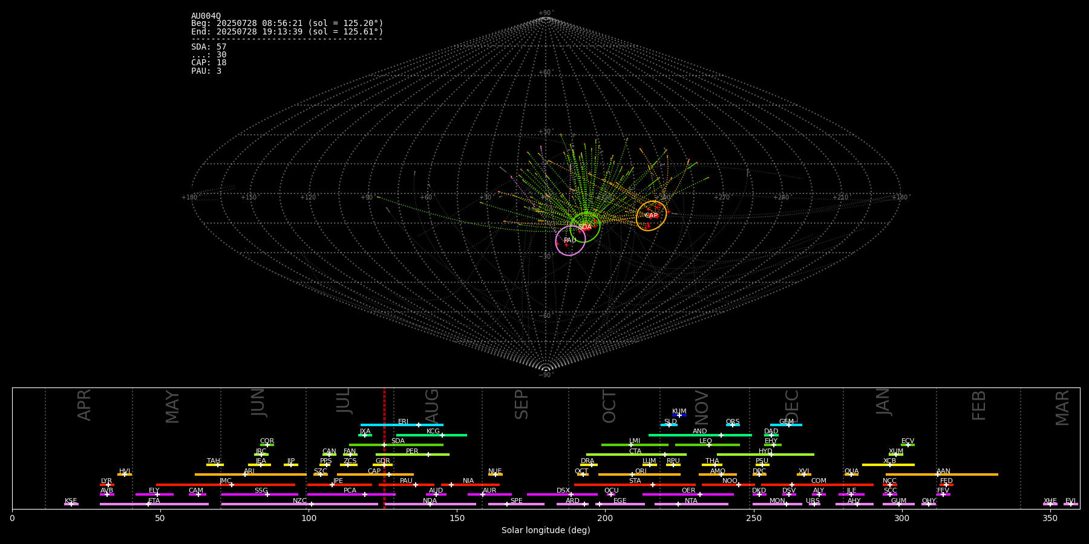Screen dimensions: 1089x544
Task: Click the GEM shower label in timeline
Action: [786, 422]
